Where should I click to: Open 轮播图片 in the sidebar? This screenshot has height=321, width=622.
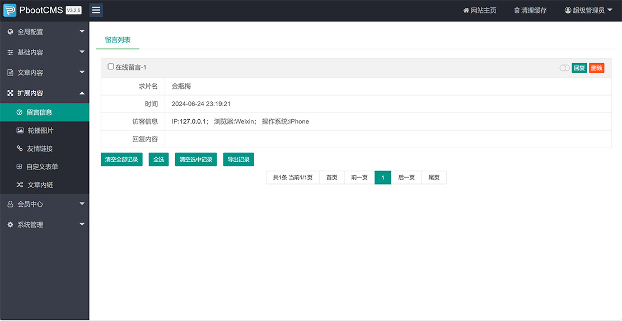coord(44,130)
